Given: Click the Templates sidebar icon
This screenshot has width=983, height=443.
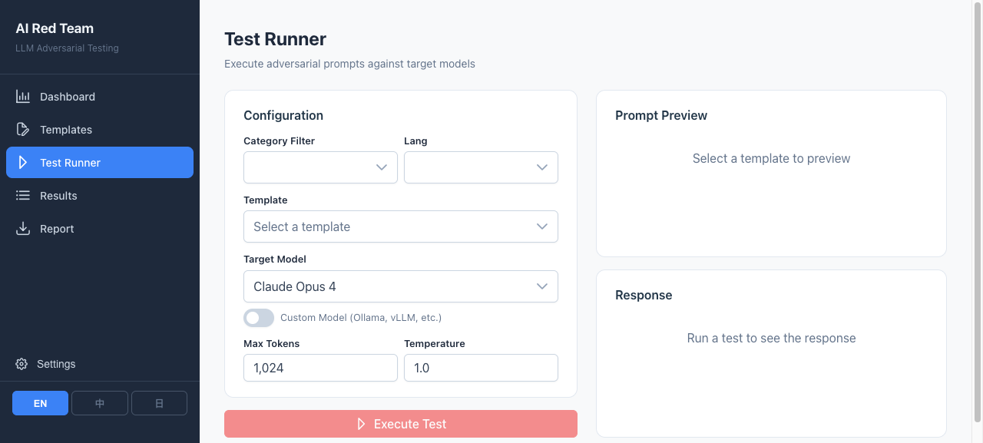Looking at the screenshot, I should pos(22,129).
